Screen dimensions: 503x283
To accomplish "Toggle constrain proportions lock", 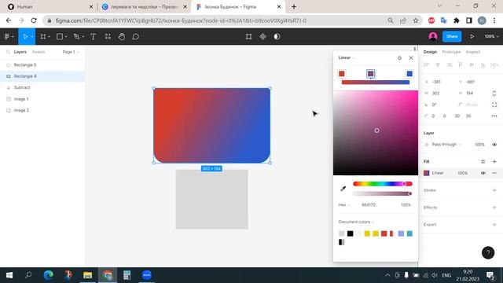I will (494, 93).
